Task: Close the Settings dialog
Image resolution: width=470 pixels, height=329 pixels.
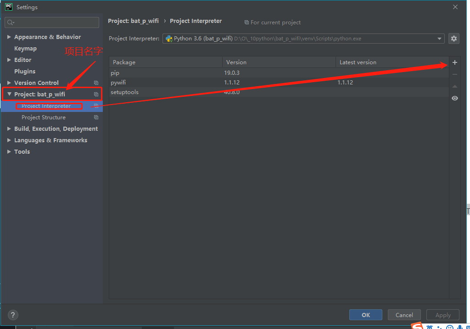Action: tap(455, 7)
